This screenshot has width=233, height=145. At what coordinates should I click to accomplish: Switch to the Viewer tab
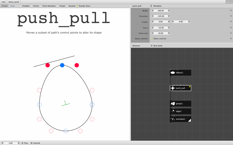coord(5,6)
